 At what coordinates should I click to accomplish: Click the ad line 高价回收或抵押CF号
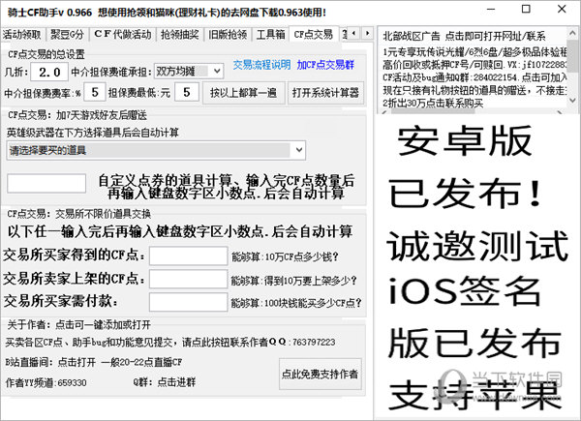[x=474, y=65]
